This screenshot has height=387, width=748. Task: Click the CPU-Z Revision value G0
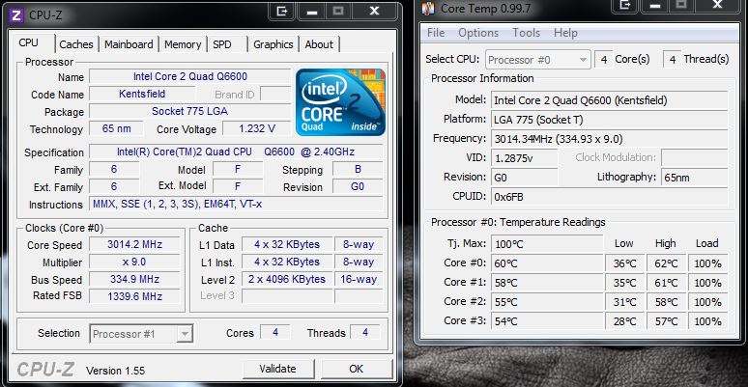tap(358, 186)
